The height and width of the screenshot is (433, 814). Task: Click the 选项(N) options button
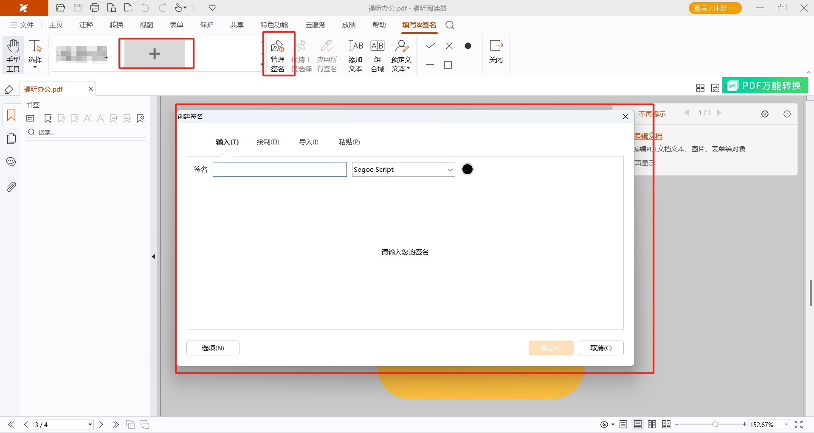click(x=213, y=348)
